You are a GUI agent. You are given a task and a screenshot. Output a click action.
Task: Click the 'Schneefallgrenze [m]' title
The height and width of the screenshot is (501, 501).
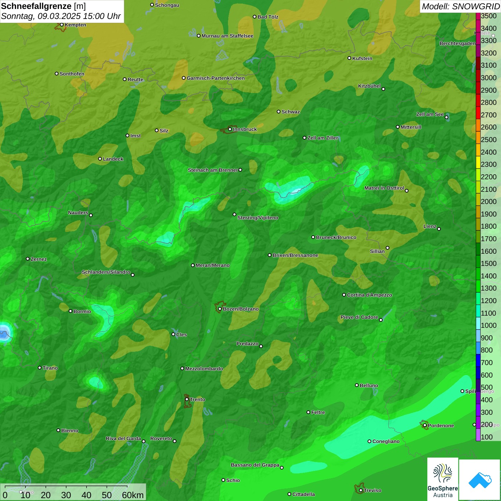(43, 6)
